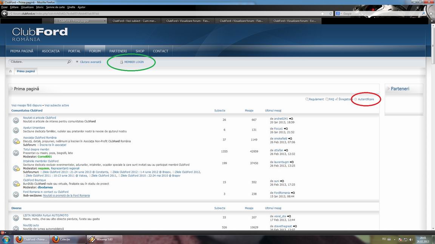
Task: Open the Istoric menu in Firefox
Action: 40,7
